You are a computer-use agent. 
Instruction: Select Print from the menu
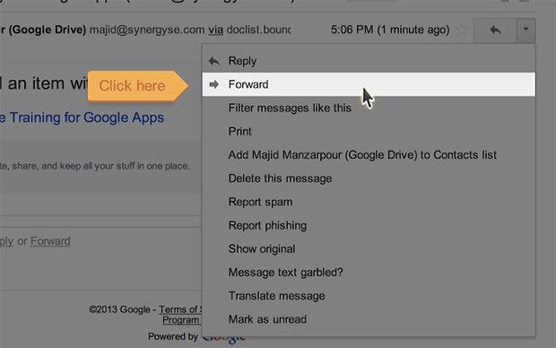point(369,131)
